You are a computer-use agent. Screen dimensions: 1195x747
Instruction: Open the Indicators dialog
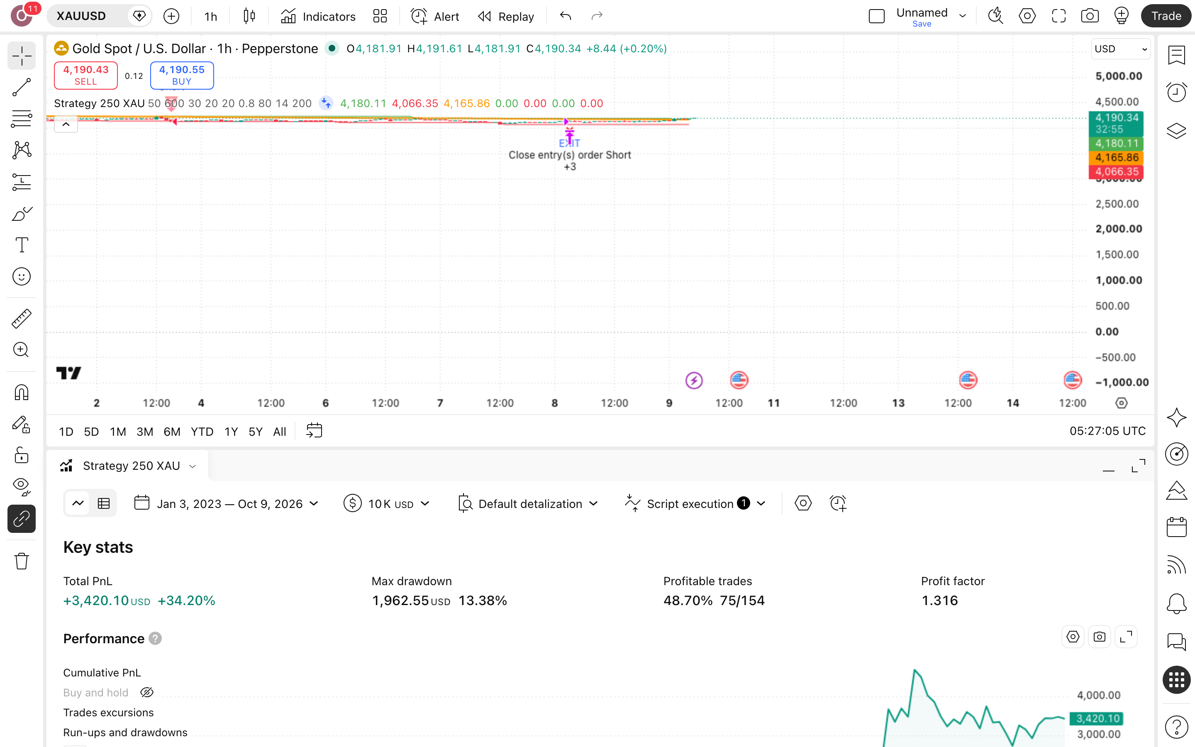(318, 16)
